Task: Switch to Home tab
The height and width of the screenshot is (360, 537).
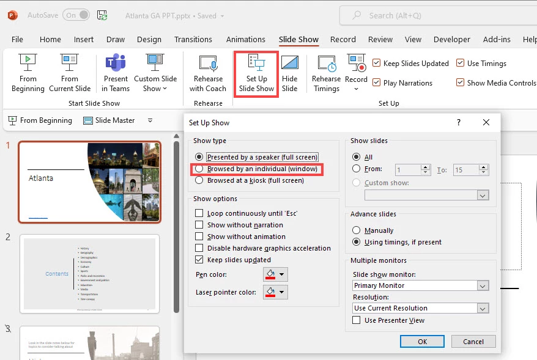Action: [x=50, y=39]
